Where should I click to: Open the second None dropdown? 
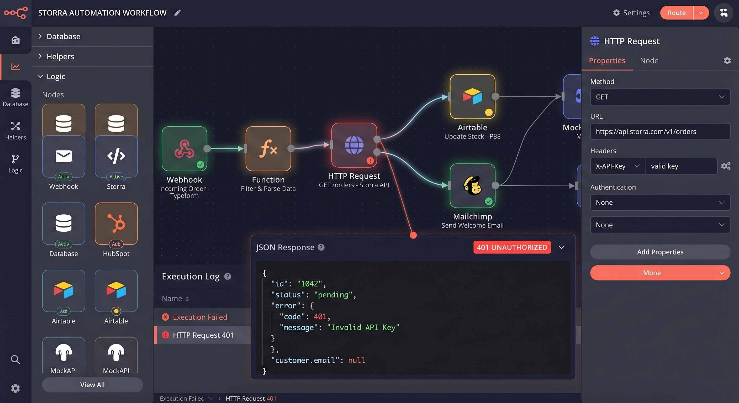[660, 225]
